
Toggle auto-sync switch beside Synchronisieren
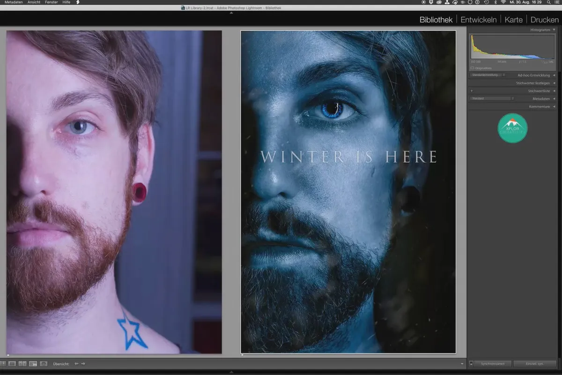pyautogui.click(x=471, y=364)
